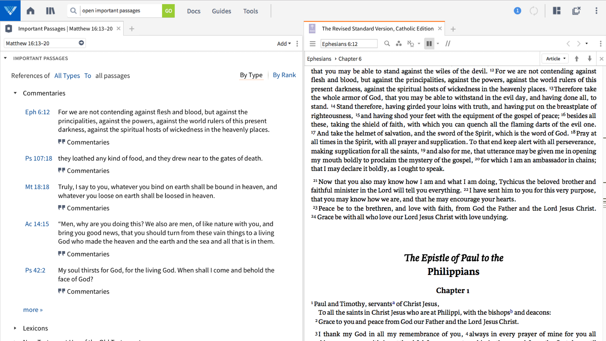
Task: Select the Revised Standard Version tab
Action: point(377,29)
